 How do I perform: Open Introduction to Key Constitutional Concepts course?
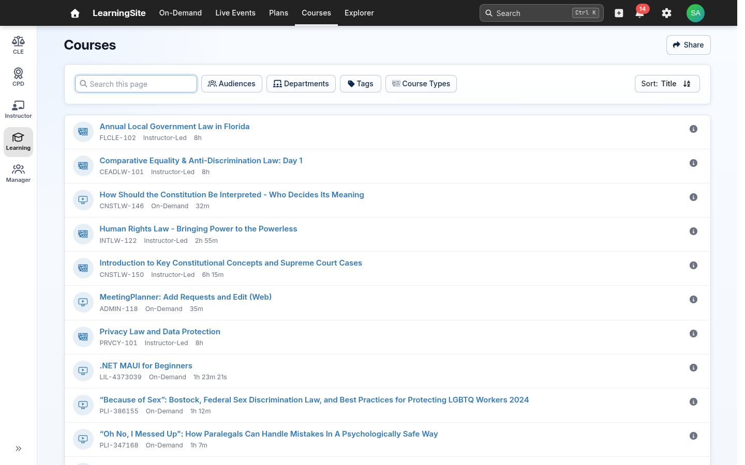[231, 263]
